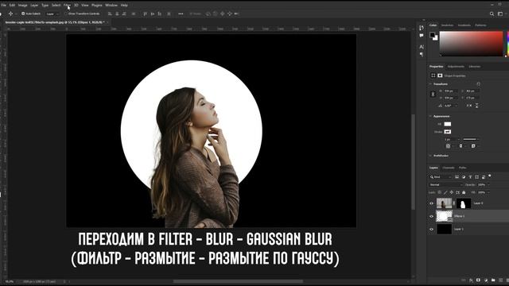Image resolution: width=509 pixels, height=286 pixels.
Task: Open the stroke line style dropdown
Action: (471, 140)
